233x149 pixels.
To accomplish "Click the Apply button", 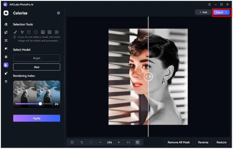I will click(36, 118).
